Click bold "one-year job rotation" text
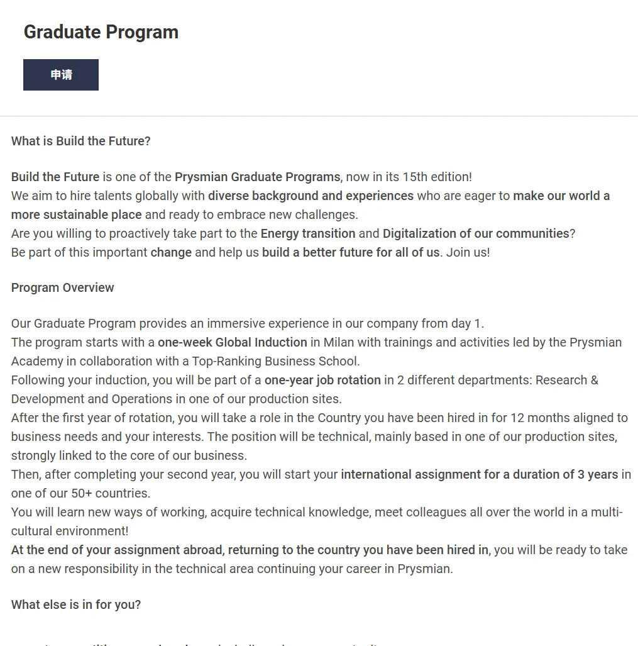The height and width of the screenshot is (646, 638). pyautogui.click(x=322, y=380)
